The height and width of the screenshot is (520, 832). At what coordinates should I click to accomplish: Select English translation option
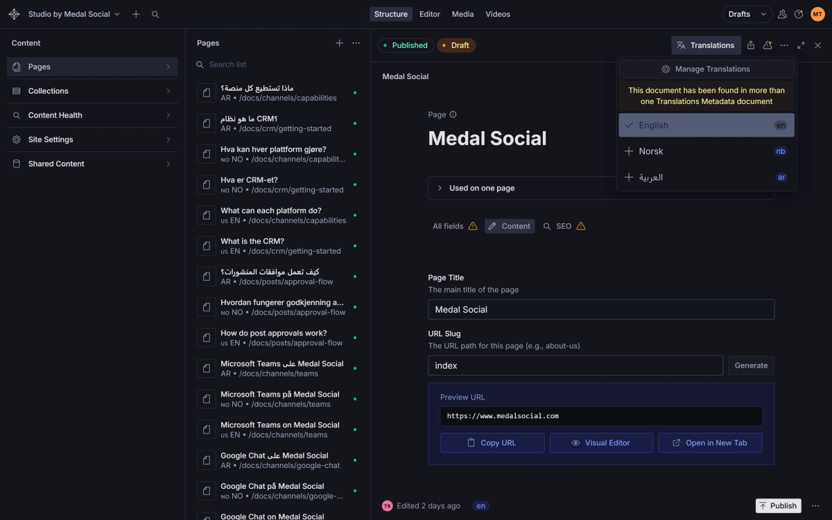[707, 125]
